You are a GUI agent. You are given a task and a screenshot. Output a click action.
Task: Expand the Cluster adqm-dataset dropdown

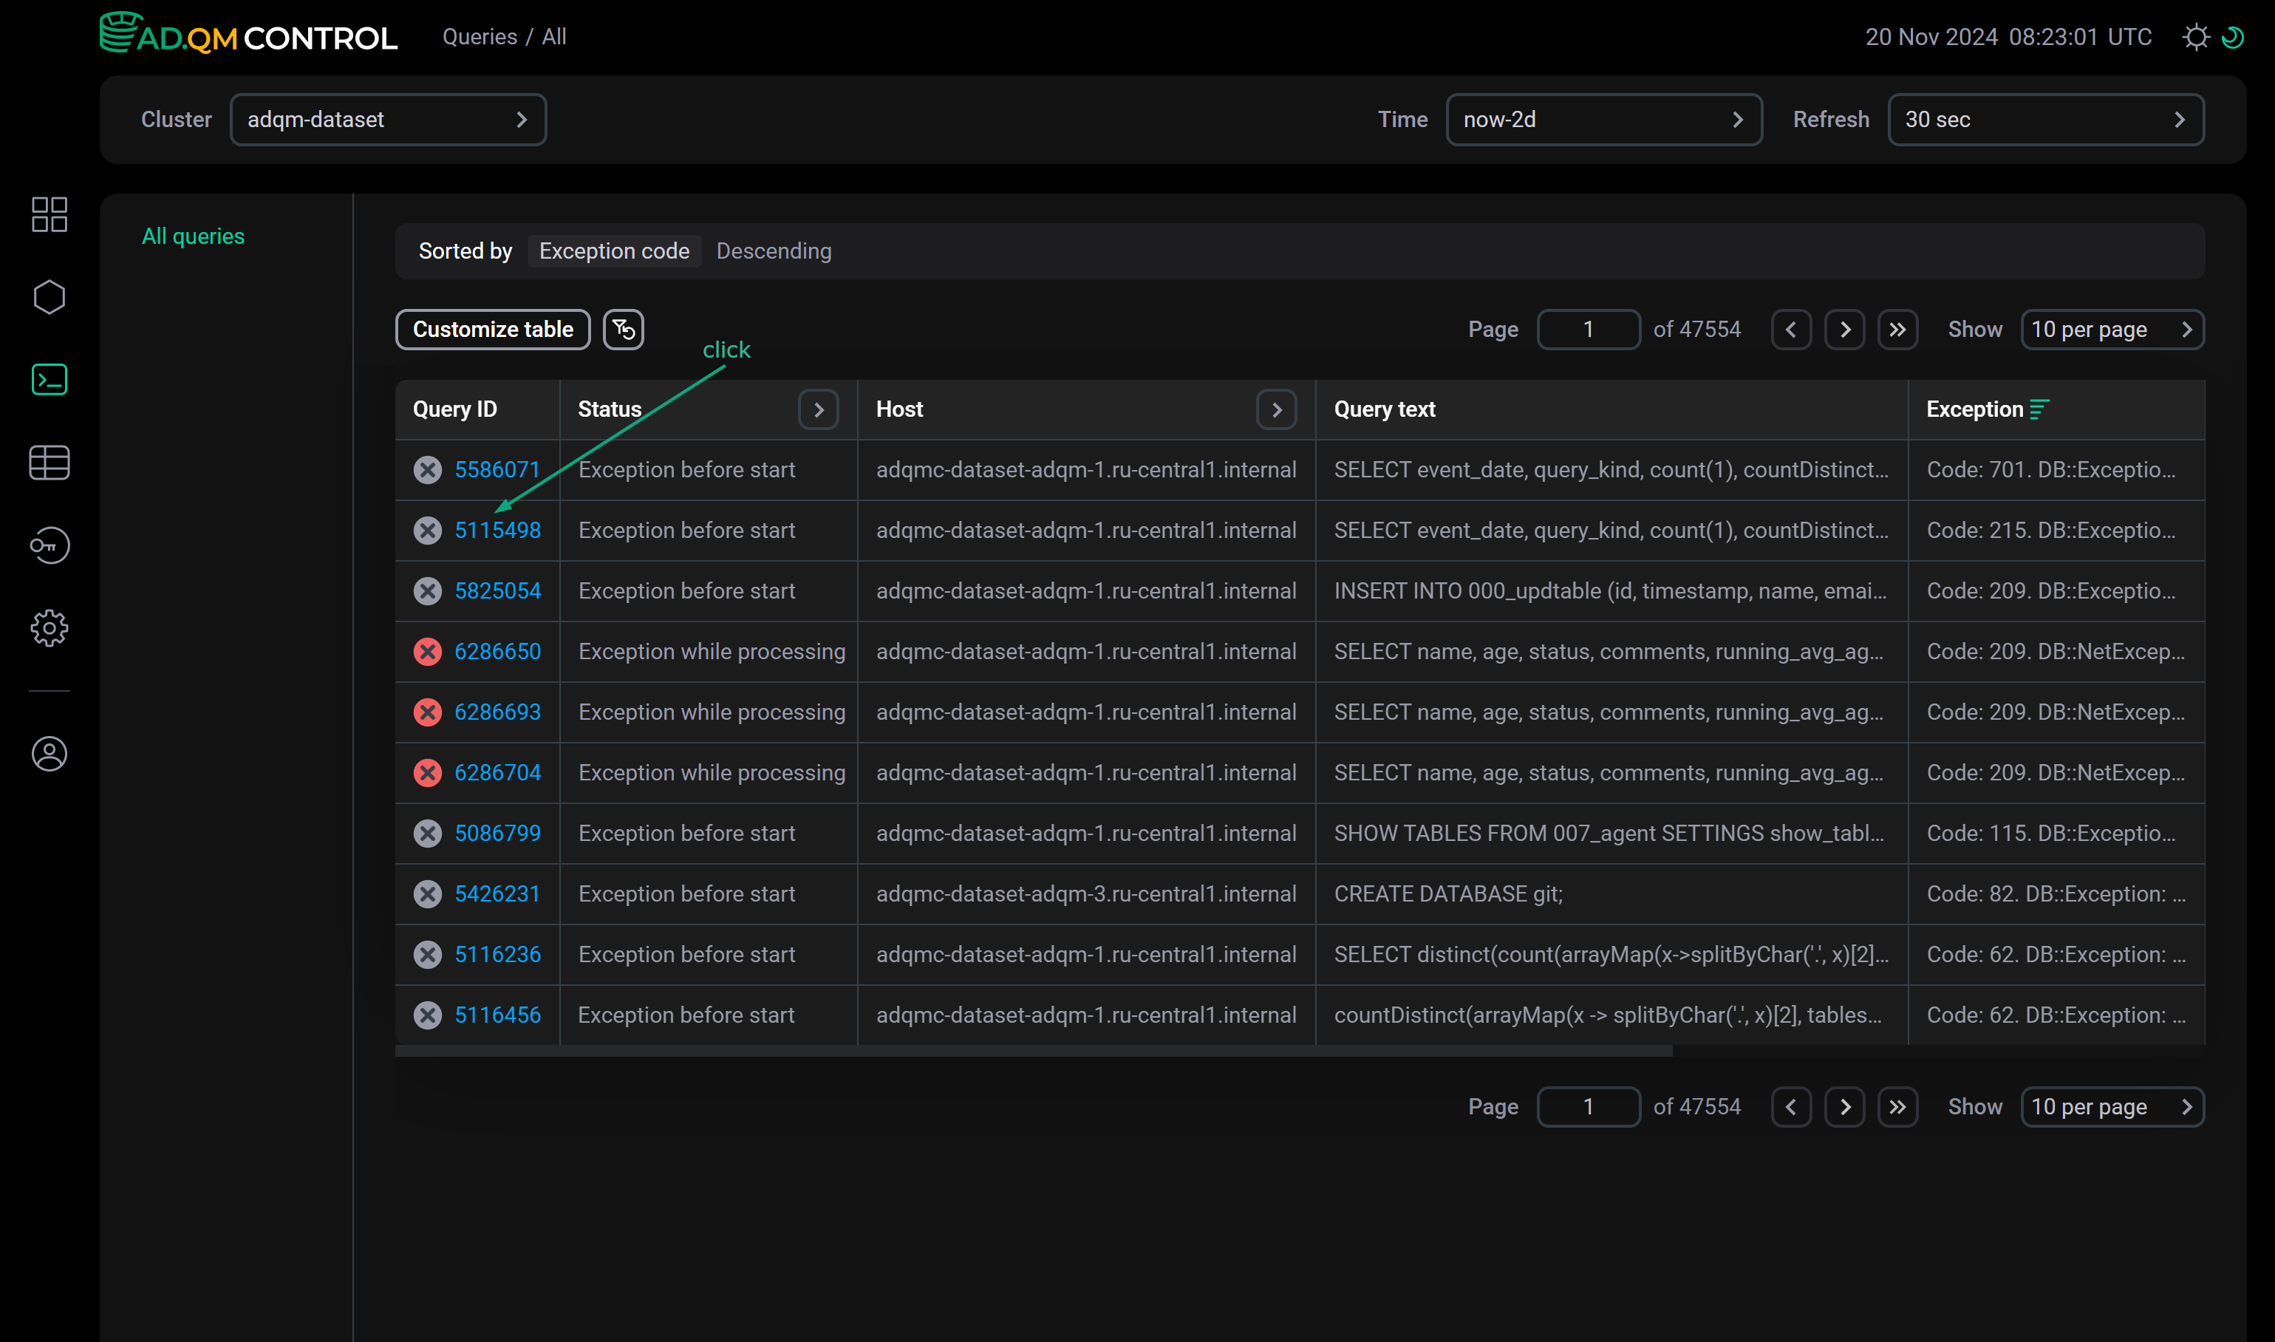click(388, 120)
